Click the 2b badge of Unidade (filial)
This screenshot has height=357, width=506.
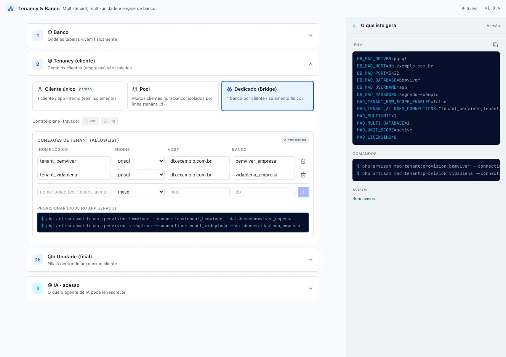38,260
